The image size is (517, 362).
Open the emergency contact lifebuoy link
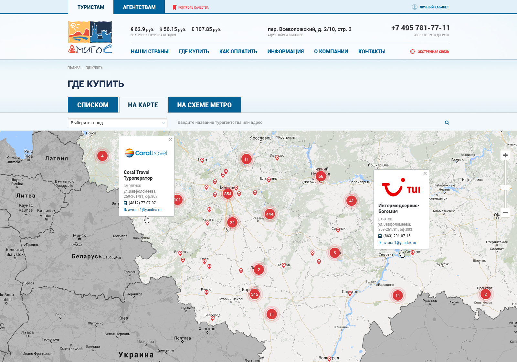click(429, 51)
